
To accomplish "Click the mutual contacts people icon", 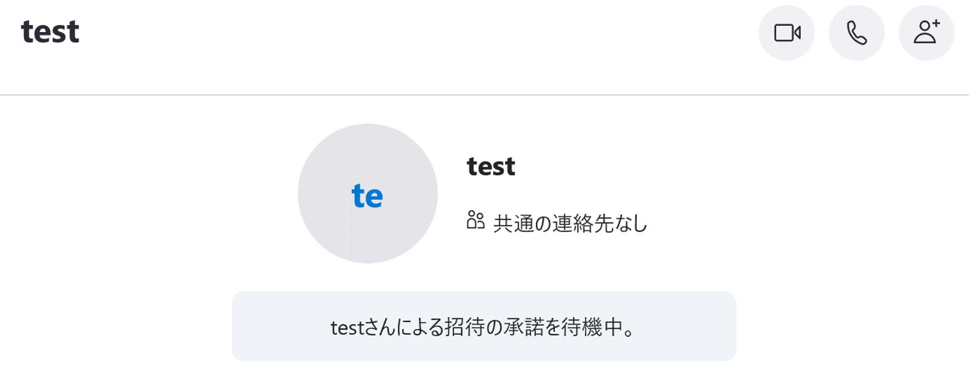I will click(475, 220).
